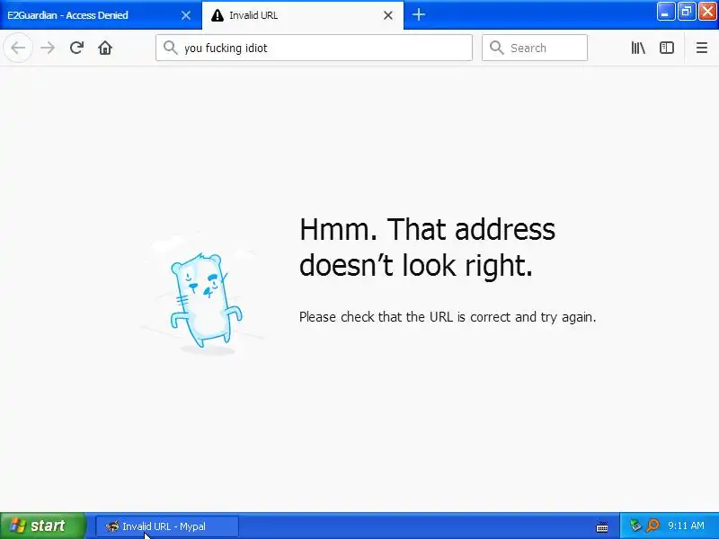Click the orange magnifier tray icon
Image resolution: width=719 pixels, height=539 pixels.
[x=652, y=526]
